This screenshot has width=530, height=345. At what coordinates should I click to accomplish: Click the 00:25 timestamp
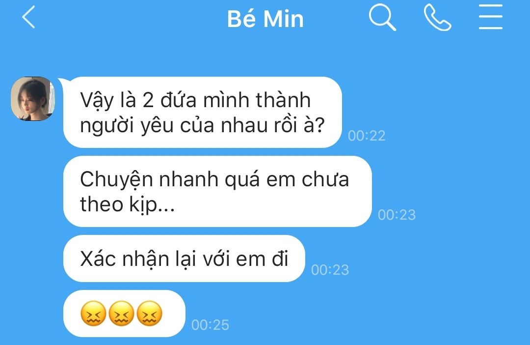coord(210,325)
